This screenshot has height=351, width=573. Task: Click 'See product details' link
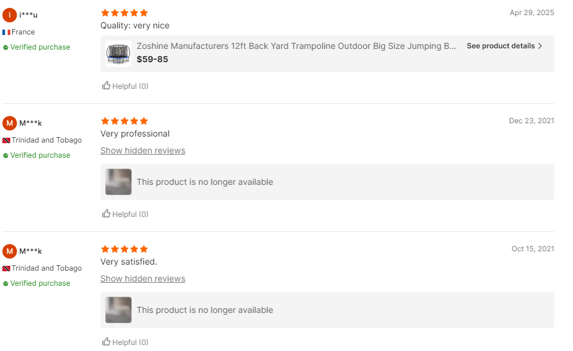500,46
